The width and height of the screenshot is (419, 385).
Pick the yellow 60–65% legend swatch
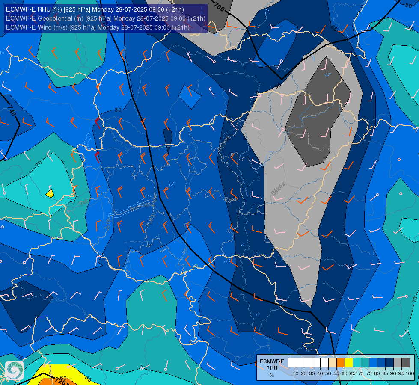pos(349,363)
